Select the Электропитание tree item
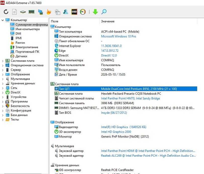This screenshot has height=174, width=204. (27, 47)
